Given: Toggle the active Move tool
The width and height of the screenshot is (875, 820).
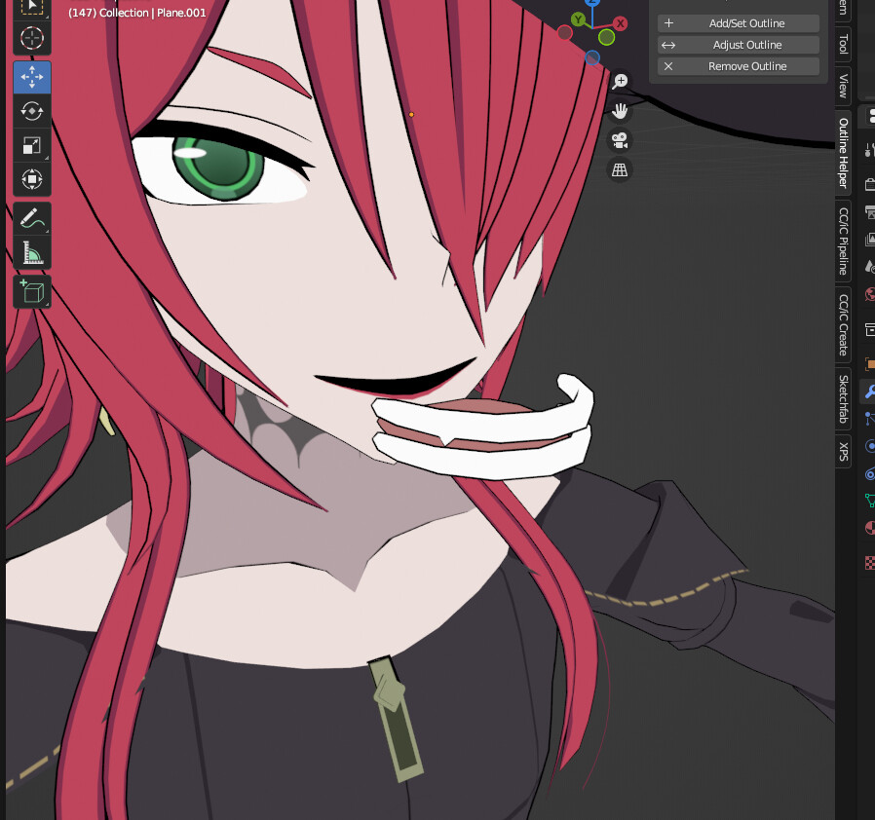Looking at the screenshot, I should click(32, 76).
